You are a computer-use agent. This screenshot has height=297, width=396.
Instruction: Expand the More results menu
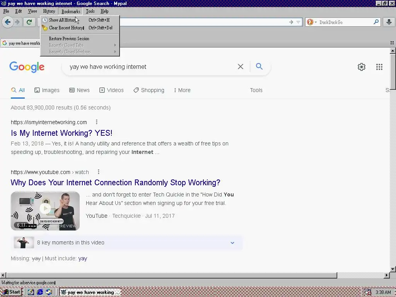click(182, 90)
